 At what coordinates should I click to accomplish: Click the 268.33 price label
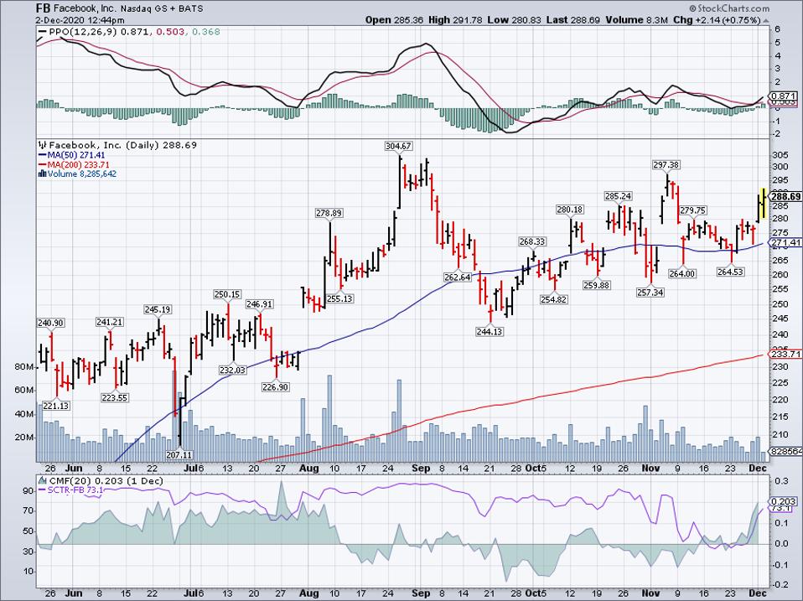pos(532,241)
